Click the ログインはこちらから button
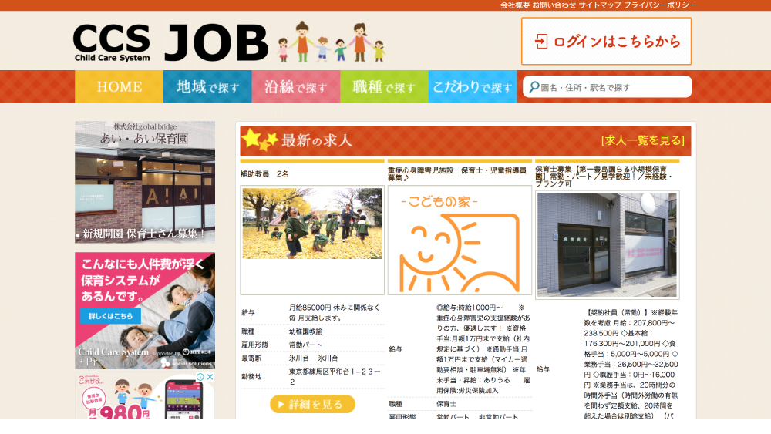Screen dimensions: 771x434 click(x=606, y=42)
